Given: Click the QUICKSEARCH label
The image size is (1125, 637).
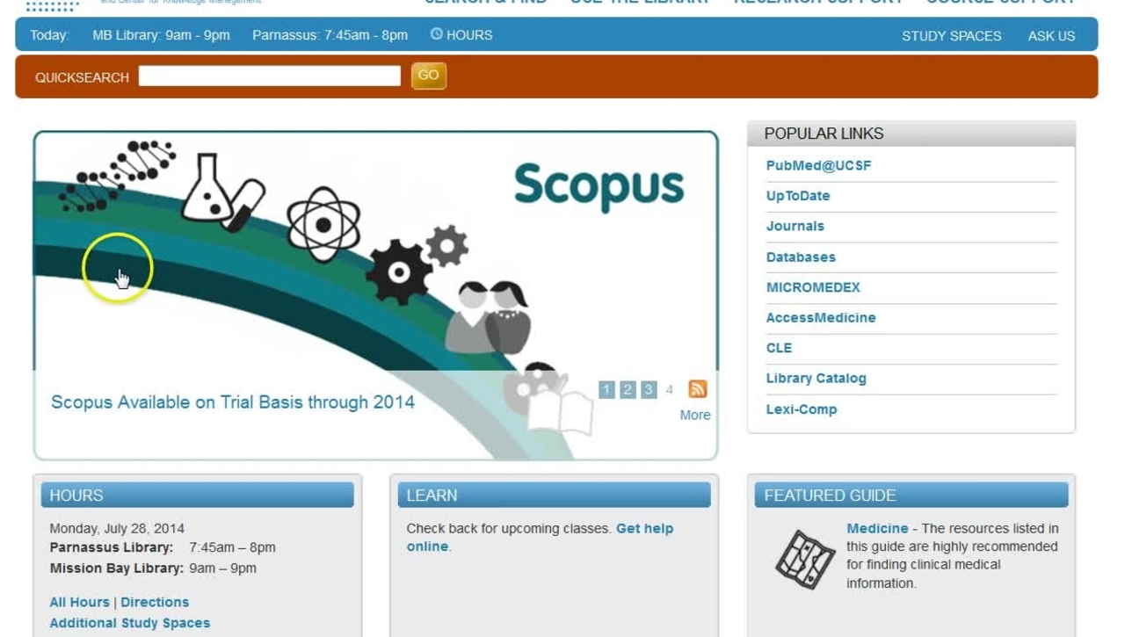Looking at the screenshot, I should pyautogui.click(x=82, y=77).
